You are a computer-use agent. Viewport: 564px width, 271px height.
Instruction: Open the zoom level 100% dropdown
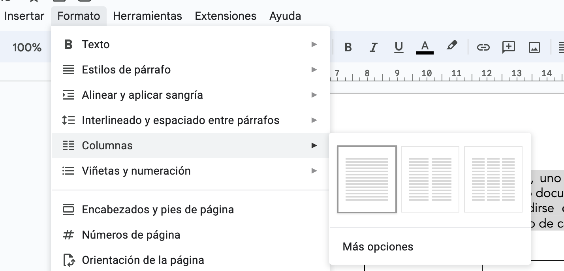pyautogui.click(x=27, y=48)
